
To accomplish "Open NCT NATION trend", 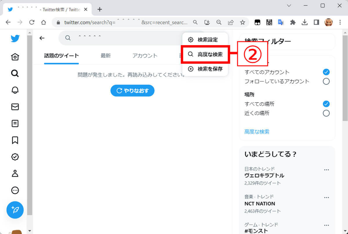I will pyautogui.click(x=260, y=203).
